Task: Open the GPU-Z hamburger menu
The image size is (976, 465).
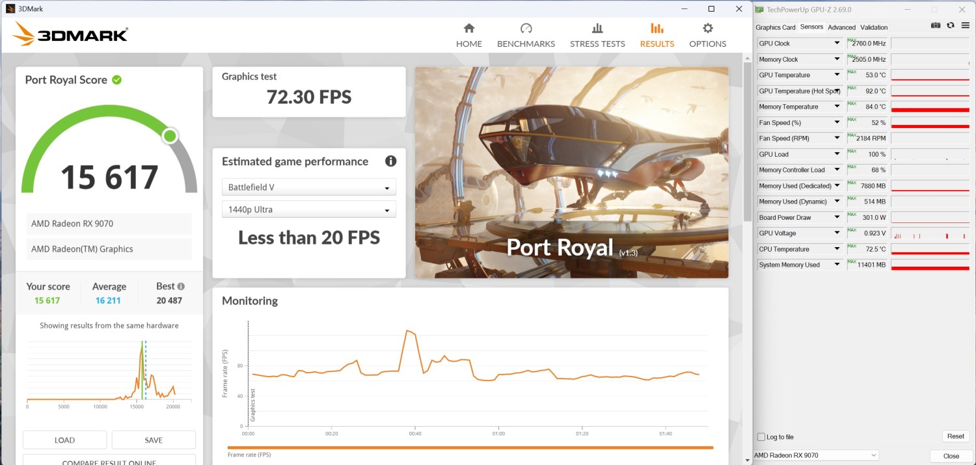Action: 964,25
